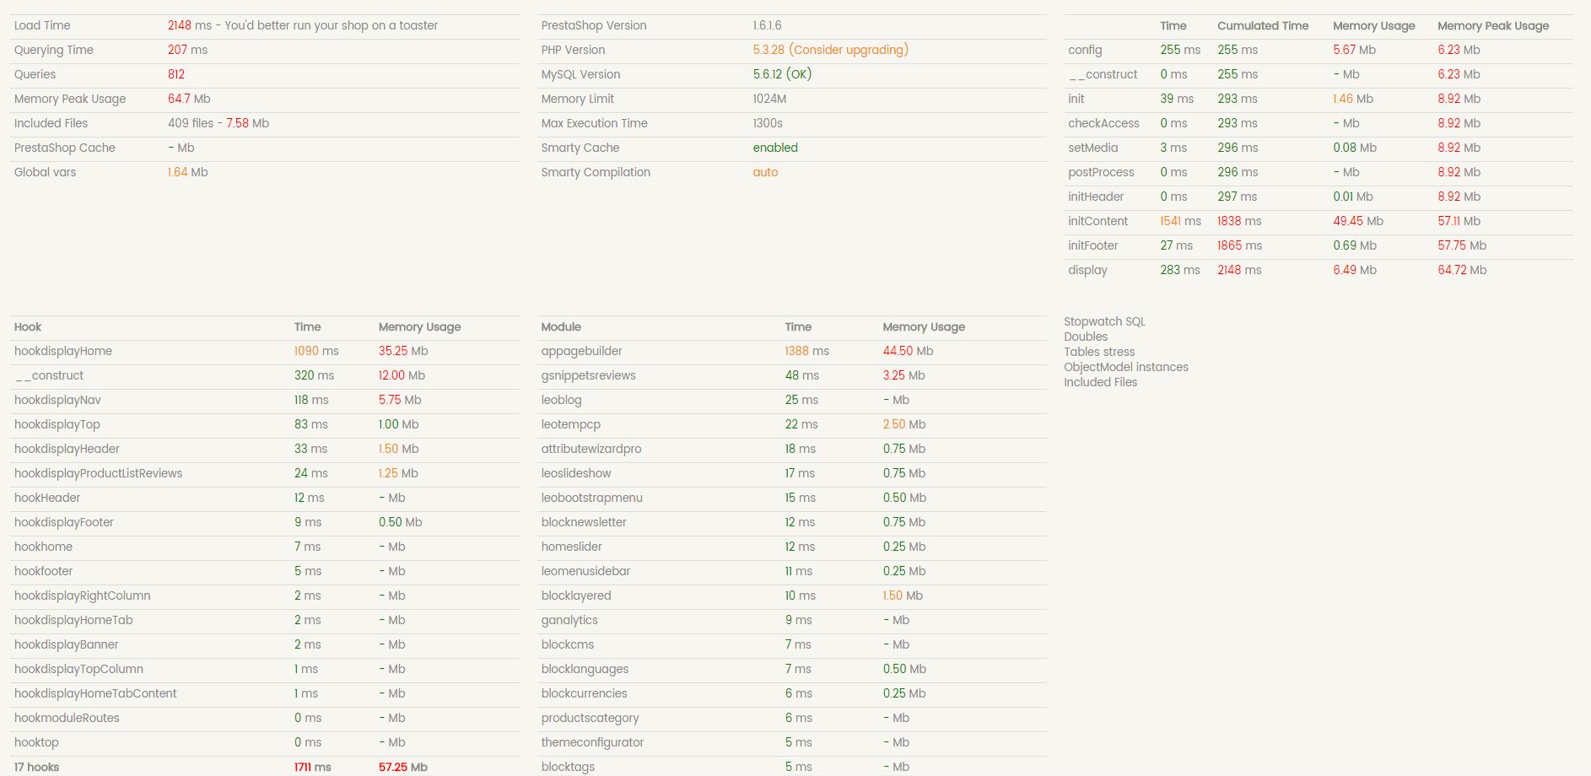This screenshot has height=776, width=1591.
Task: Go to Tables stress link
Action: (x=1099, y=352)
